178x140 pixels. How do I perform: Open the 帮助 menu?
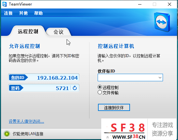pos(38,13)
